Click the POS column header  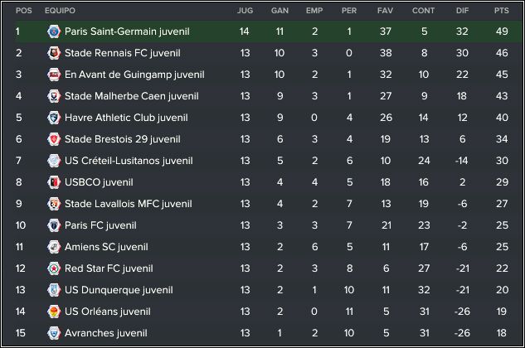(24, 11)
